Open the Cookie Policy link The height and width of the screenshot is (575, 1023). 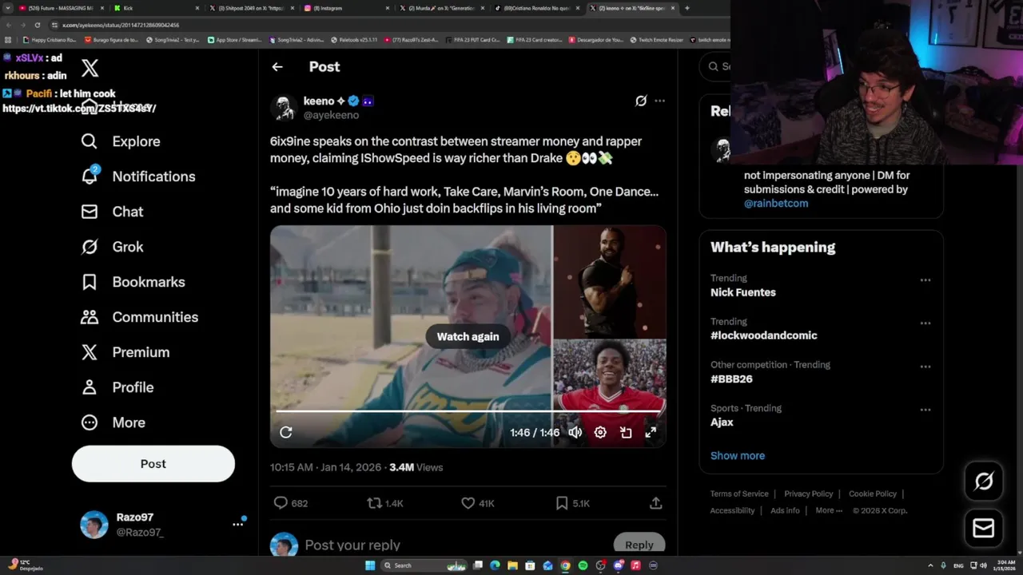coord(873,494)
